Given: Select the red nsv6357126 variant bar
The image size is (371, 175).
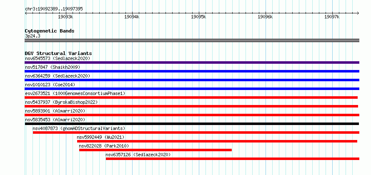Looking at the screenshot, I should (x=232, y=159).
